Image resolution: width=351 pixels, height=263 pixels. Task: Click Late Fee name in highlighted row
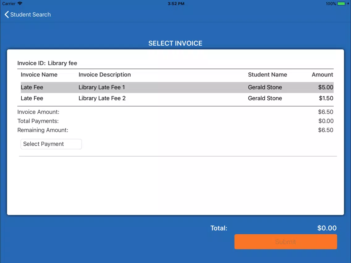tap(32, 87)
